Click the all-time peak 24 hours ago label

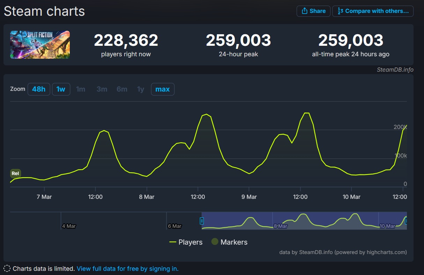coord(351,54)
